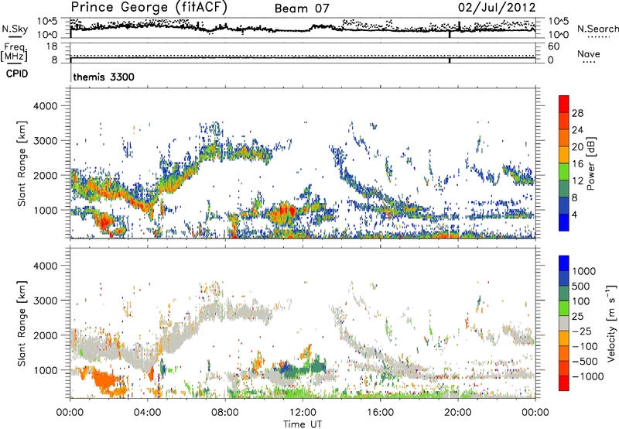
Task: Click the '12:00' time tick label
Action: pyautogui.click(x=303, y=413)
